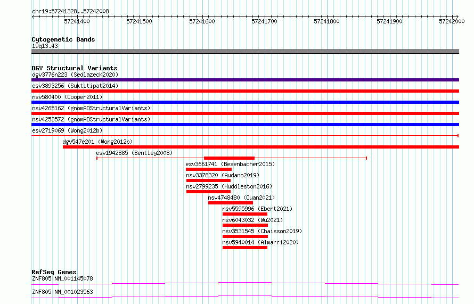Select the thick red segment of esv1942885
This screenshot has width=474, height=304.
coord(229,158)
